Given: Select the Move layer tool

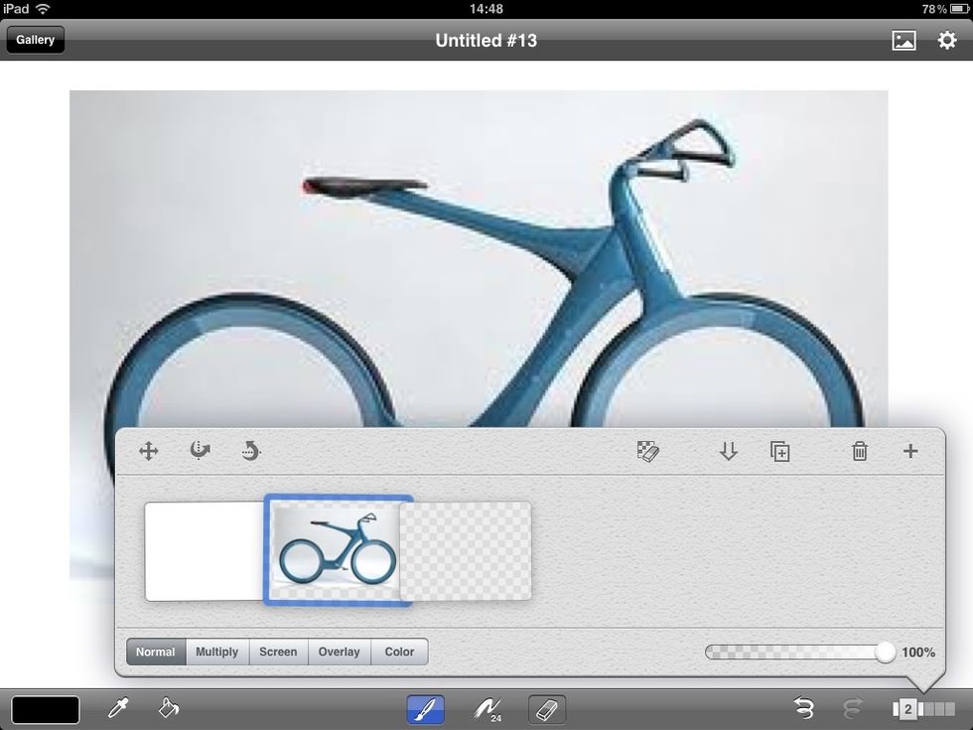Looking at the screenshot, I should (x=148, y=451).
